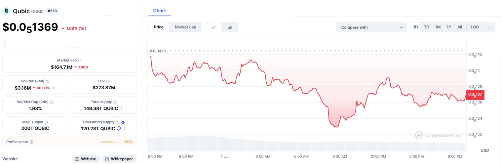Expand Volume (24h) details chevron
This screenshot has height=164, width=502.
(x=54, y=88)
